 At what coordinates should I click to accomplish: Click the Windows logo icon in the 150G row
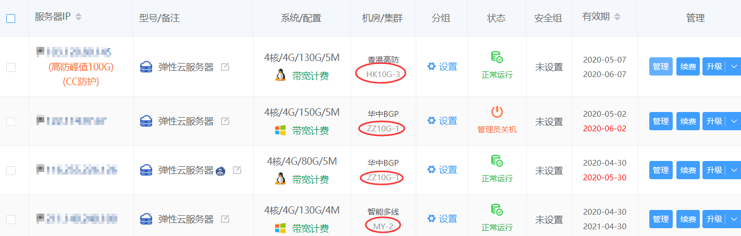click(280, 130)
